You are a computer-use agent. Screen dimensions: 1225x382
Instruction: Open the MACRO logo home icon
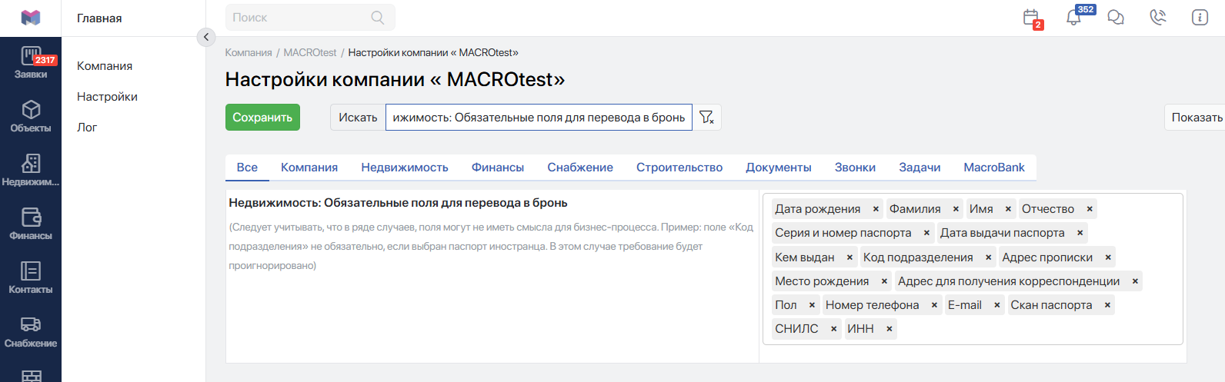click(30, 18)
